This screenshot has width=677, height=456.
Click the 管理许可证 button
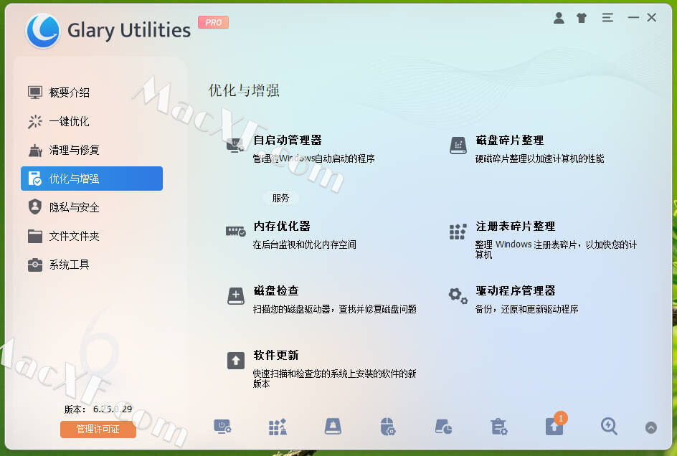pyautogui.click(x=98, y=429)
